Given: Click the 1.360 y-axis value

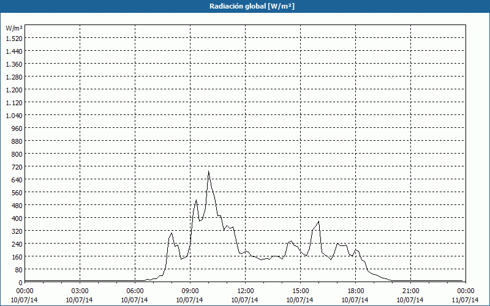Looking at the screenshot, I should [x=14, y=64].
